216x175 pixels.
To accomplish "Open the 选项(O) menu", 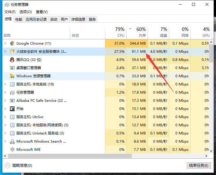I will 26,12.
